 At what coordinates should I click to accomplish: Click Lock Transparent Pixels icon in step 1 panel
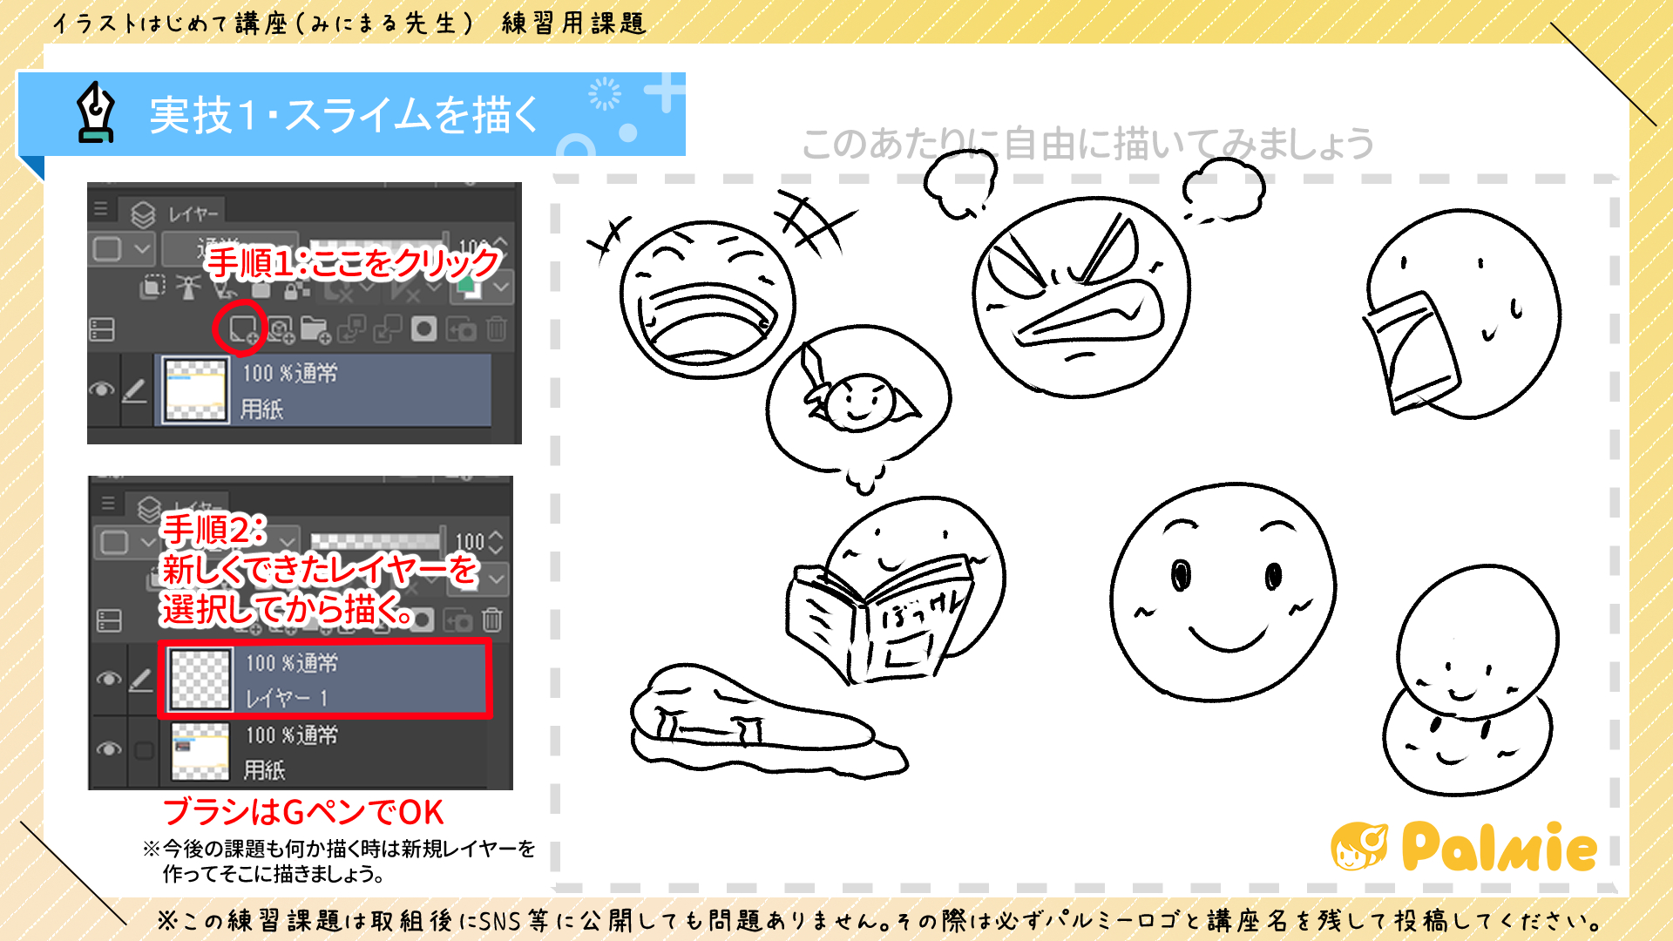(x=298, y=289)
